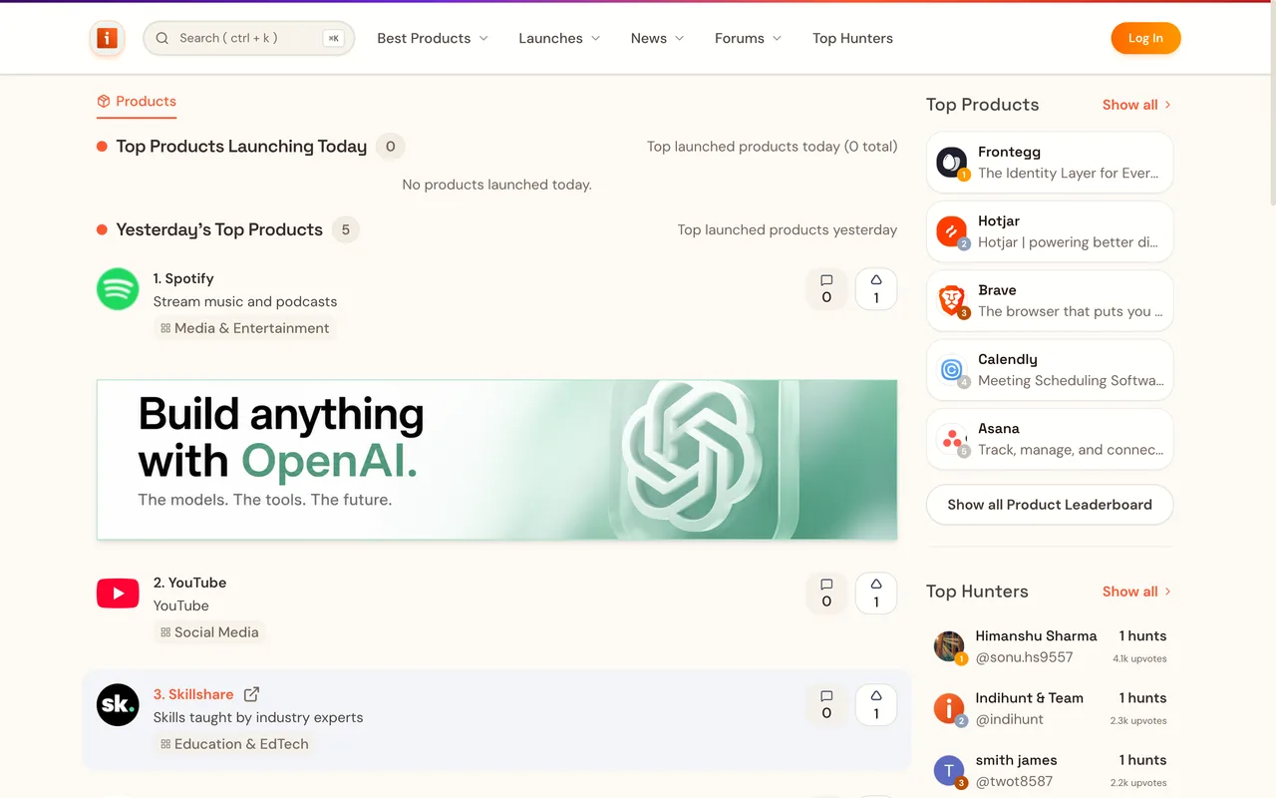Viewport: 1276px width, 798px height.
Task: Expand the Best Products dropdown
Action: point(433,38)
